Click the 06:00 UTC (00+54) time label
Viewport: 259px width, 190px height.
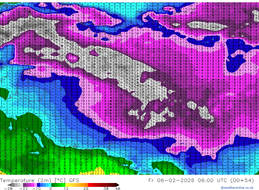click(x=226, y=180)
